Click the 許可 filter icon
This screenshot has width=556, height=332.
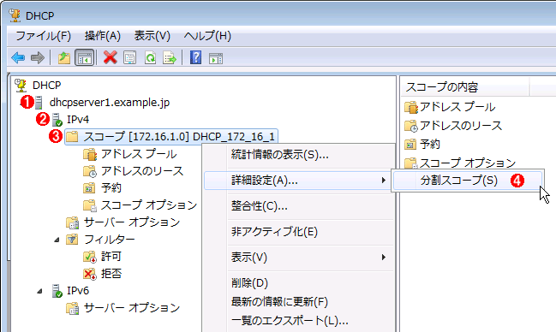(89, 257)
